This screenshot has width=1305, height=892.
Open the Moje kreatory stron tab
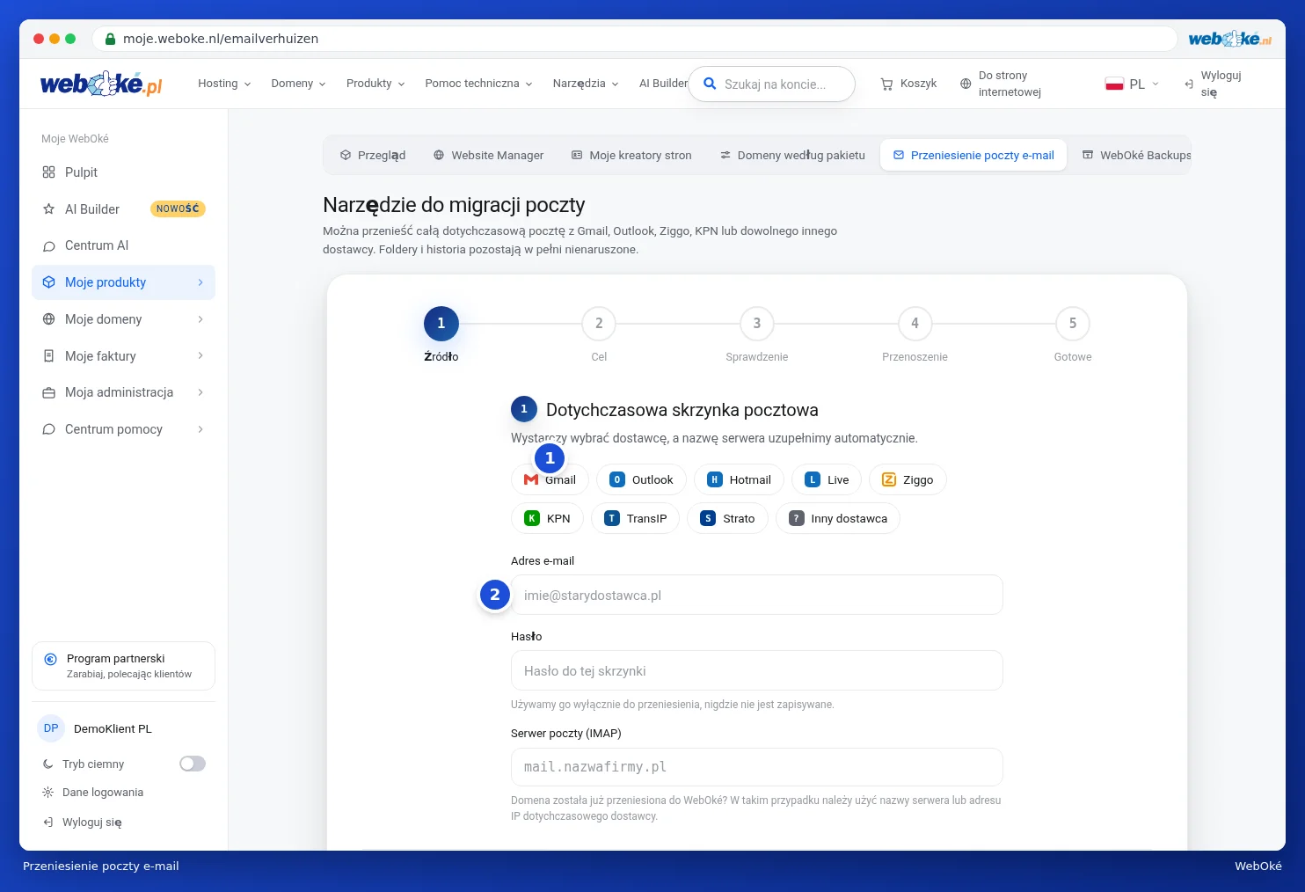(x=631, y=155)
